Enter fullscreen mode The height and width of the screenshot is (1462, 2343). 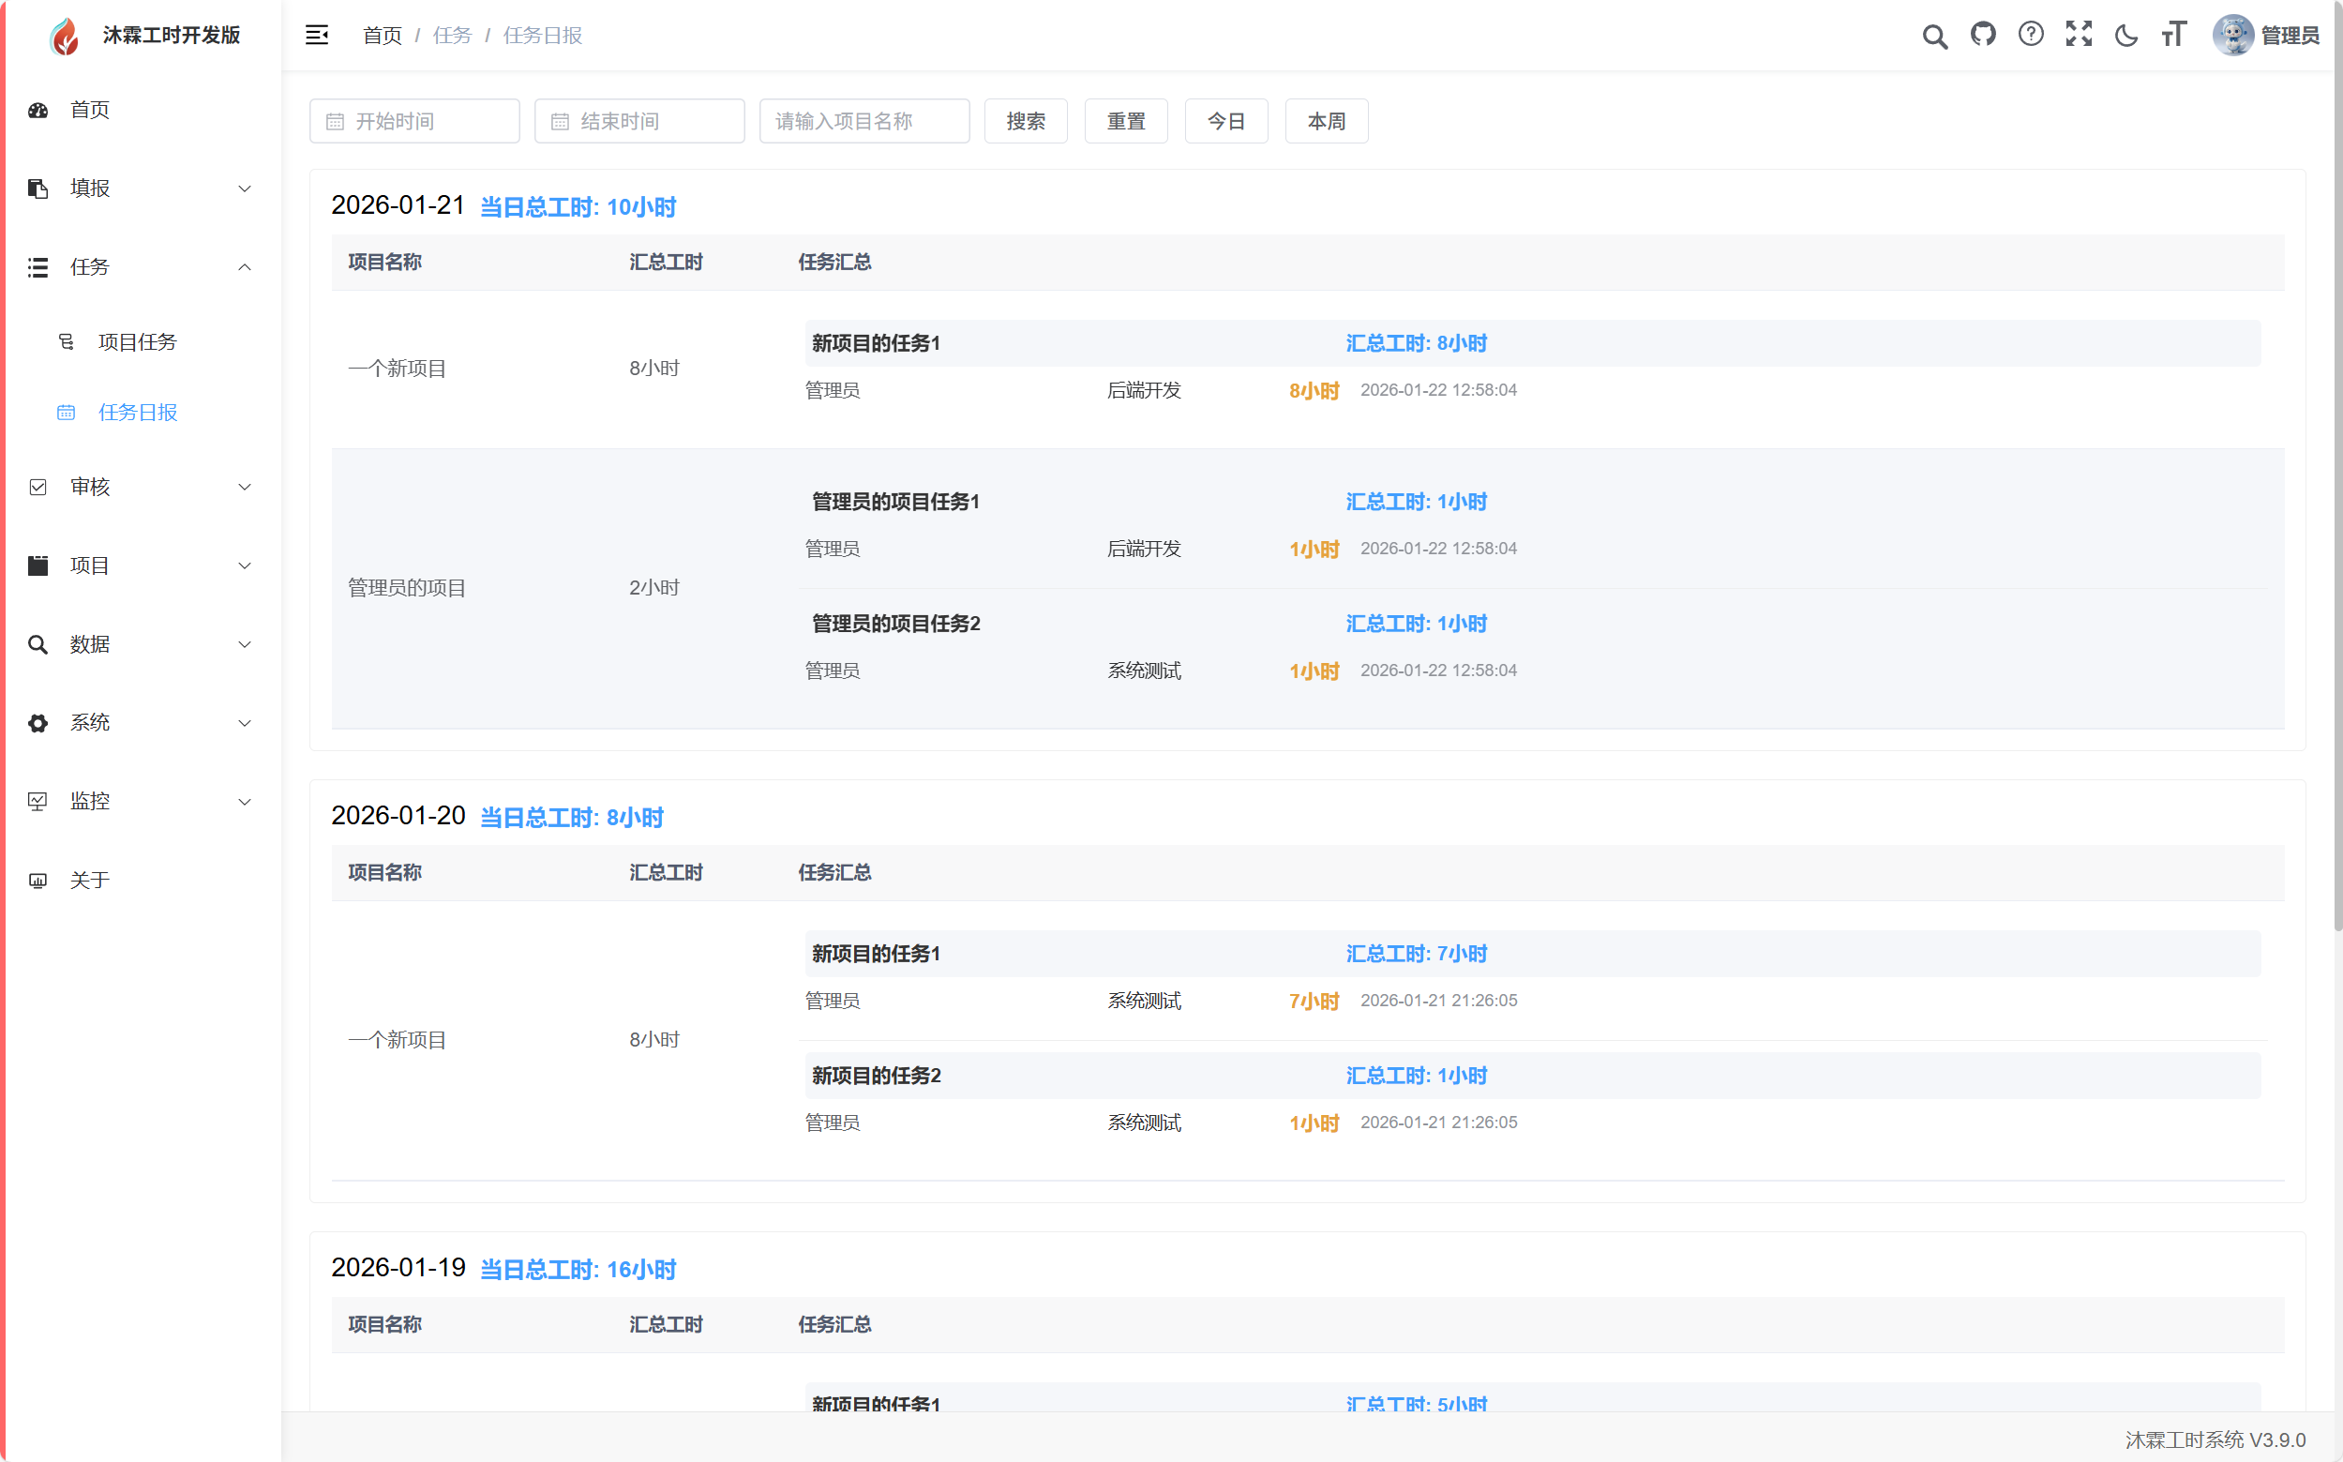[2080, 35]
